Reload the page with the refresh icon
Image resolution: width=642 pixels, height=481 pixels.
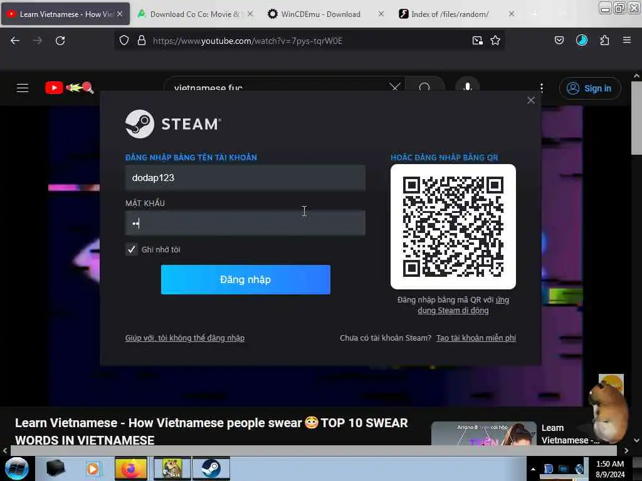60,41
